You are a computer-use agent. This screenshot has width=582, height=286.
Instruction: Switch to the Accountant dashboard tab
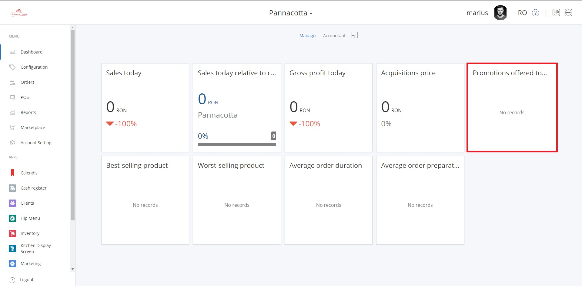(x=334, y=36)
